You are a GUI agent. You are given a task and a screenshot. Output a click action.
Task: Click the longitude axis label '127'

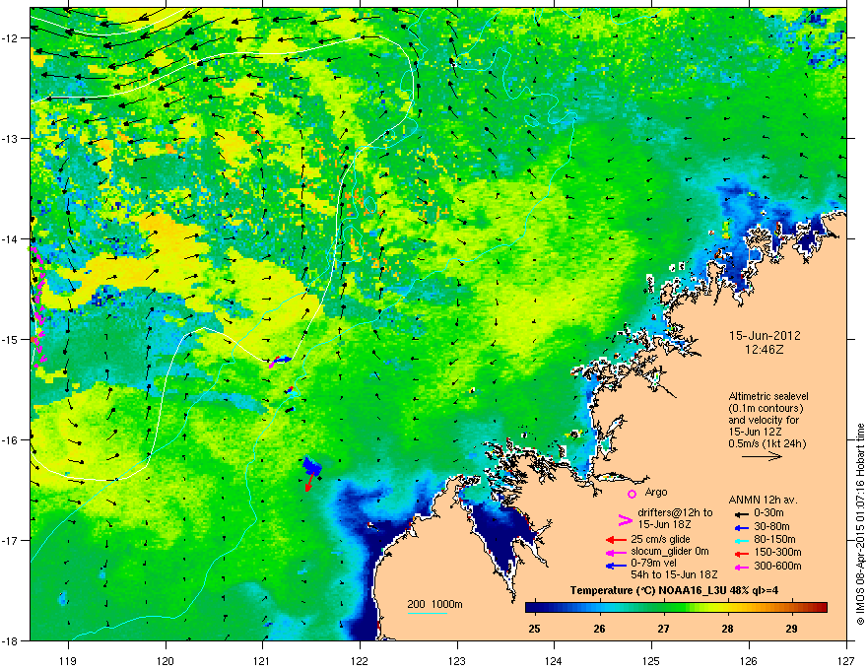(846, 661)
